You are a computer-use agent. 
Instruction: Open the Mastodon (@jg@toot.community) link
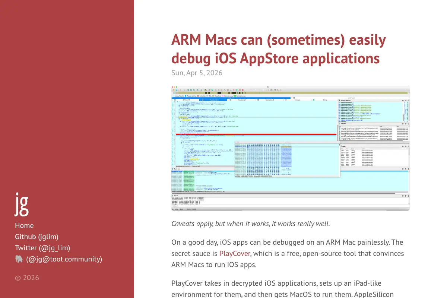click(x=58, y=259)
